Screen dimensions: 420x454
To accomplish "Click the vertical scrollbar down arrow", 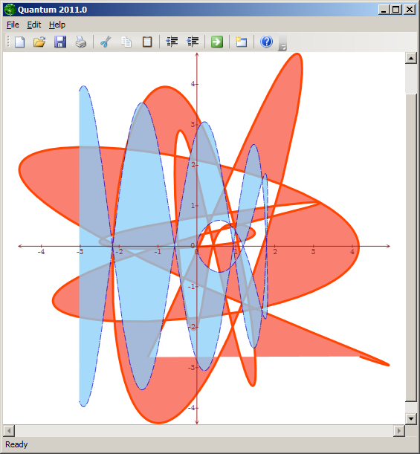I will pos(411,418).
